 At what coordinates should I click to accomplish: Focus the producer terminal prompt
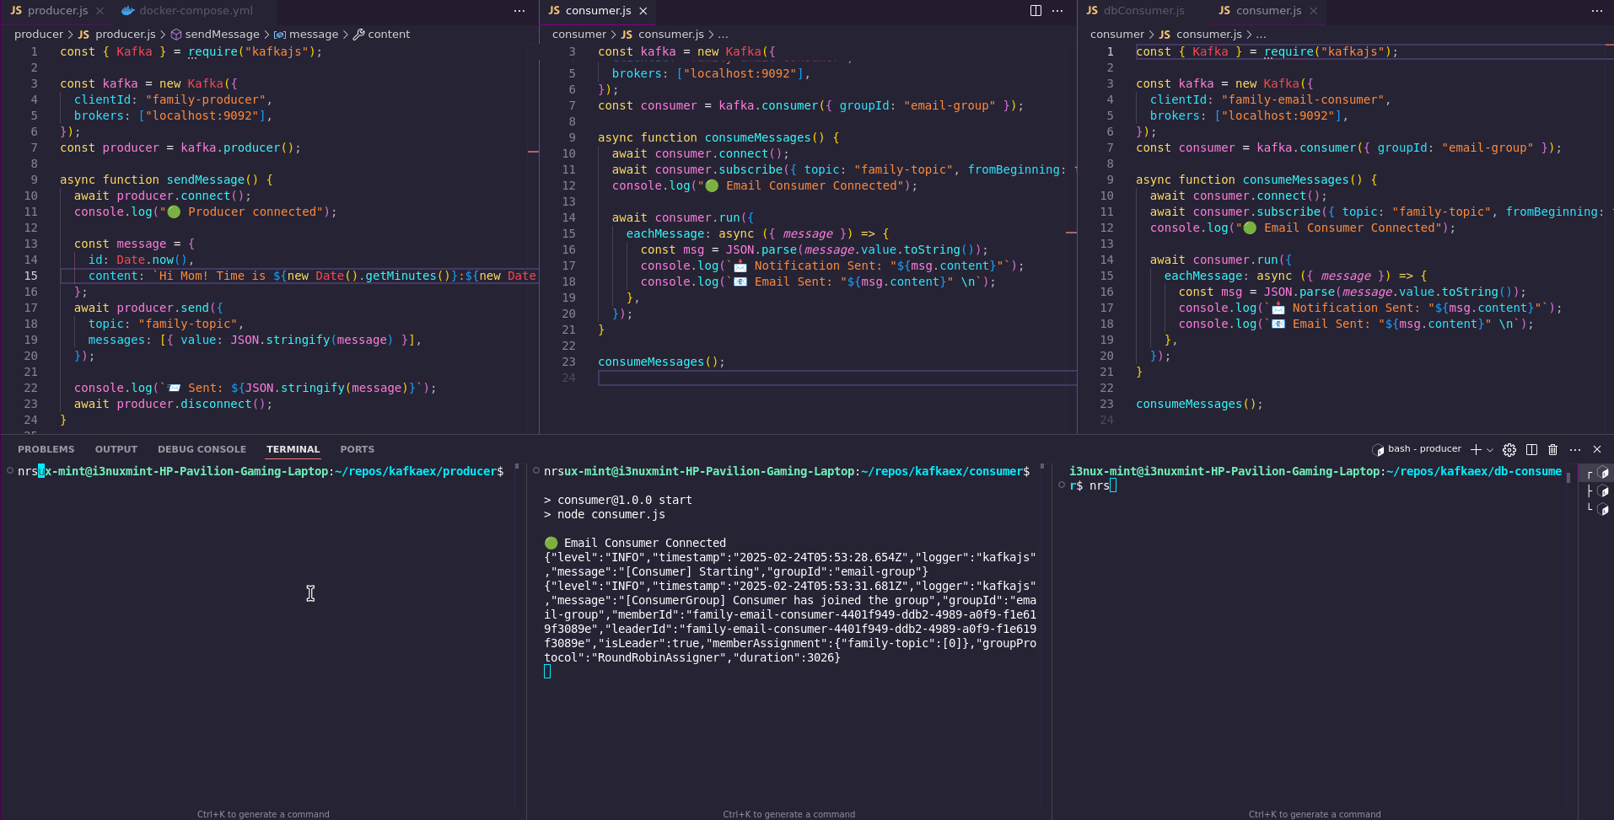[x=261, y=472]
